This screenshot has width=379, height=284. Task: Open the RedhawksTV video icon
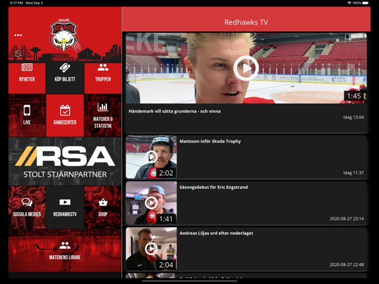coord(65,207)
